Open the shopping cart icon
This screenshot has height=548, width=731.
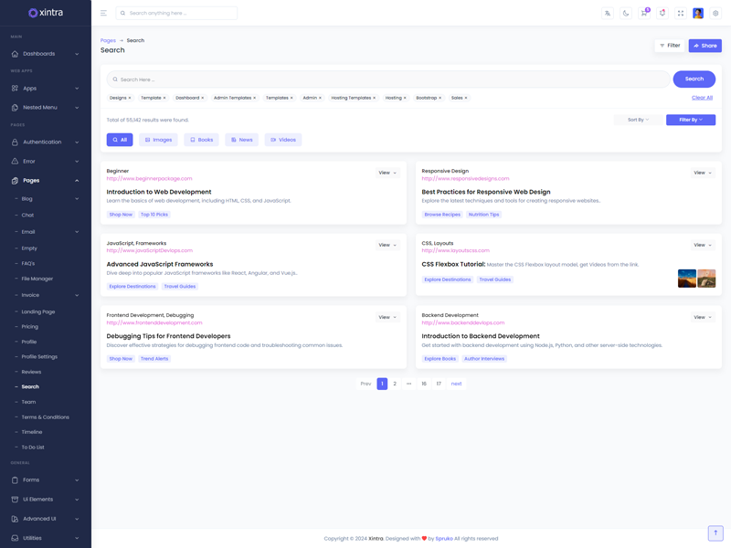[x=644, y=13]
